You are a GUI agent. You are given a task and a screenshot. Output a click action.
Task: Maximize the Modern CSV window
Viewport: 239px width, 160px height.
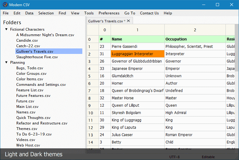click(217, 5)
